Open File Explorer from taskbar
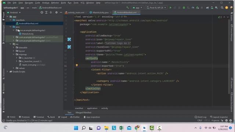The width and height of the screenshot is (235, 132). (106, 128)
